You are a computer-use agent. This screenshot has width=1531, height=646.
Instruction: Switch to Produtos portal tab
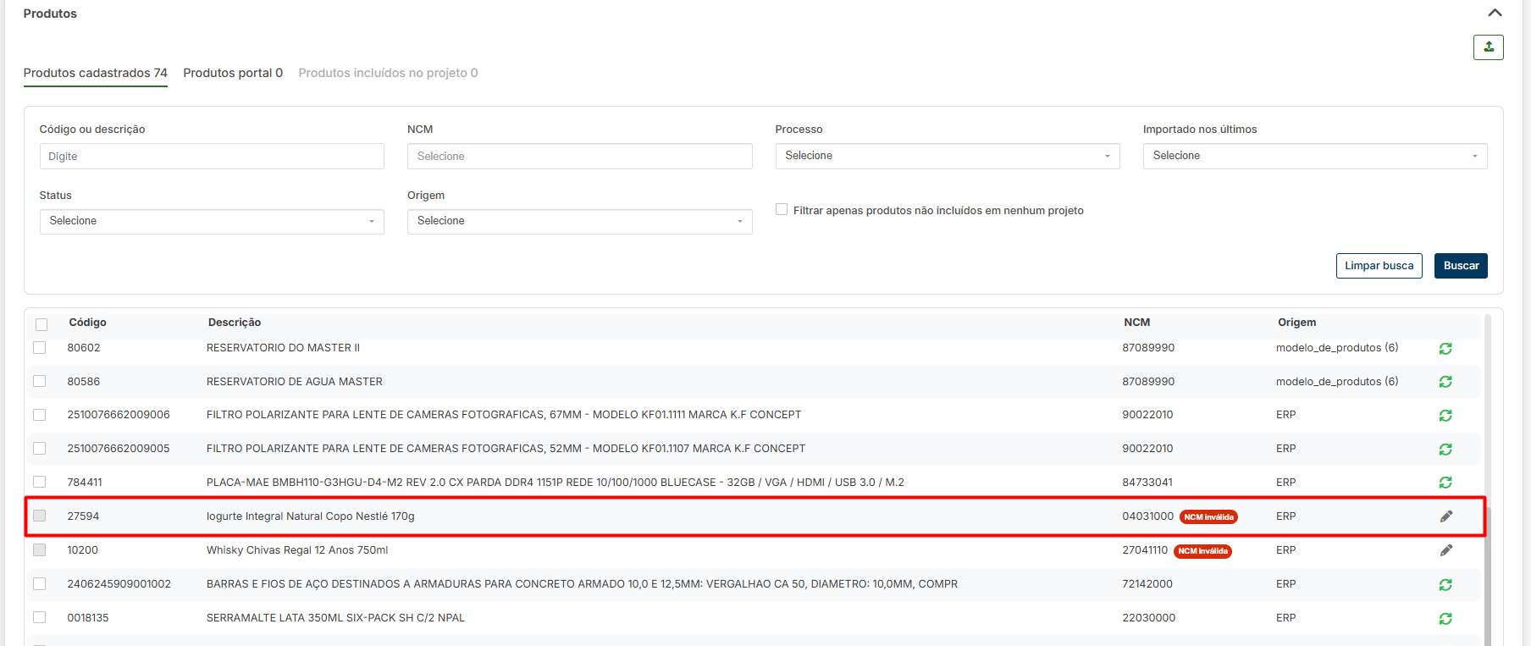[x=233, y=73]
